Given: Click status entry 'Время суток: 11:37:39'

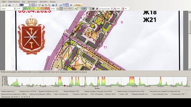Looking at the screenshot, I should pos(28,91).
